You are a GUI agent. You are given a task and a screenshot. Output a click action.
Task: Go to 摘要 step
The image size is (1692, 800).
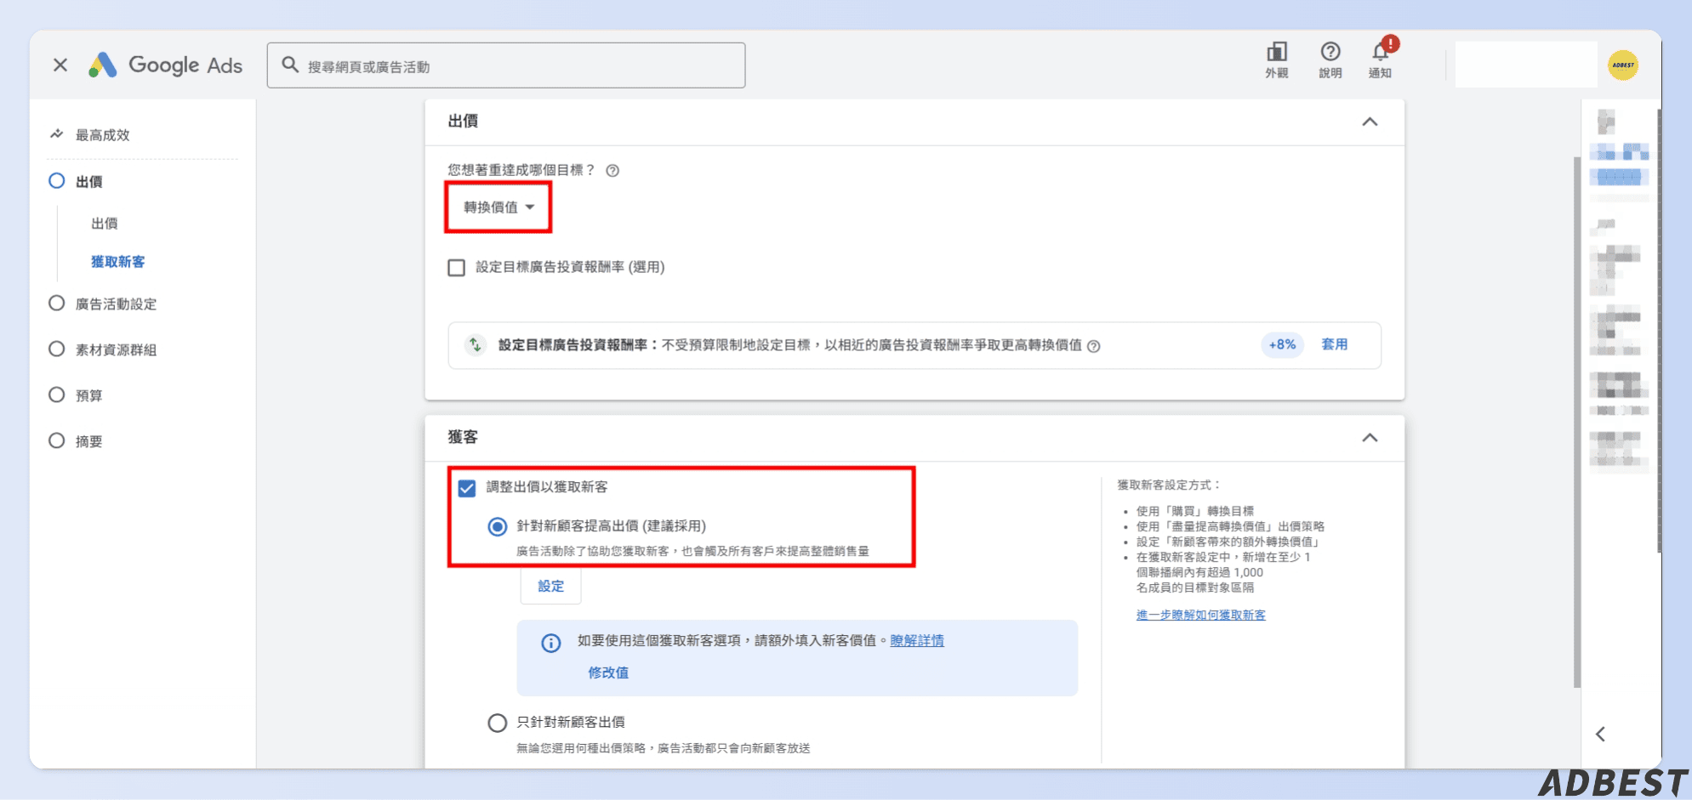pos(88,441)
